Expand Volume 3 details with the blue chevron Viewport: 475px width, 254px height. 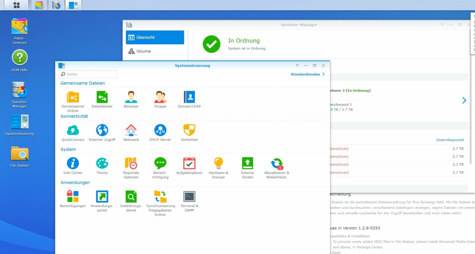tap(464, 100)
